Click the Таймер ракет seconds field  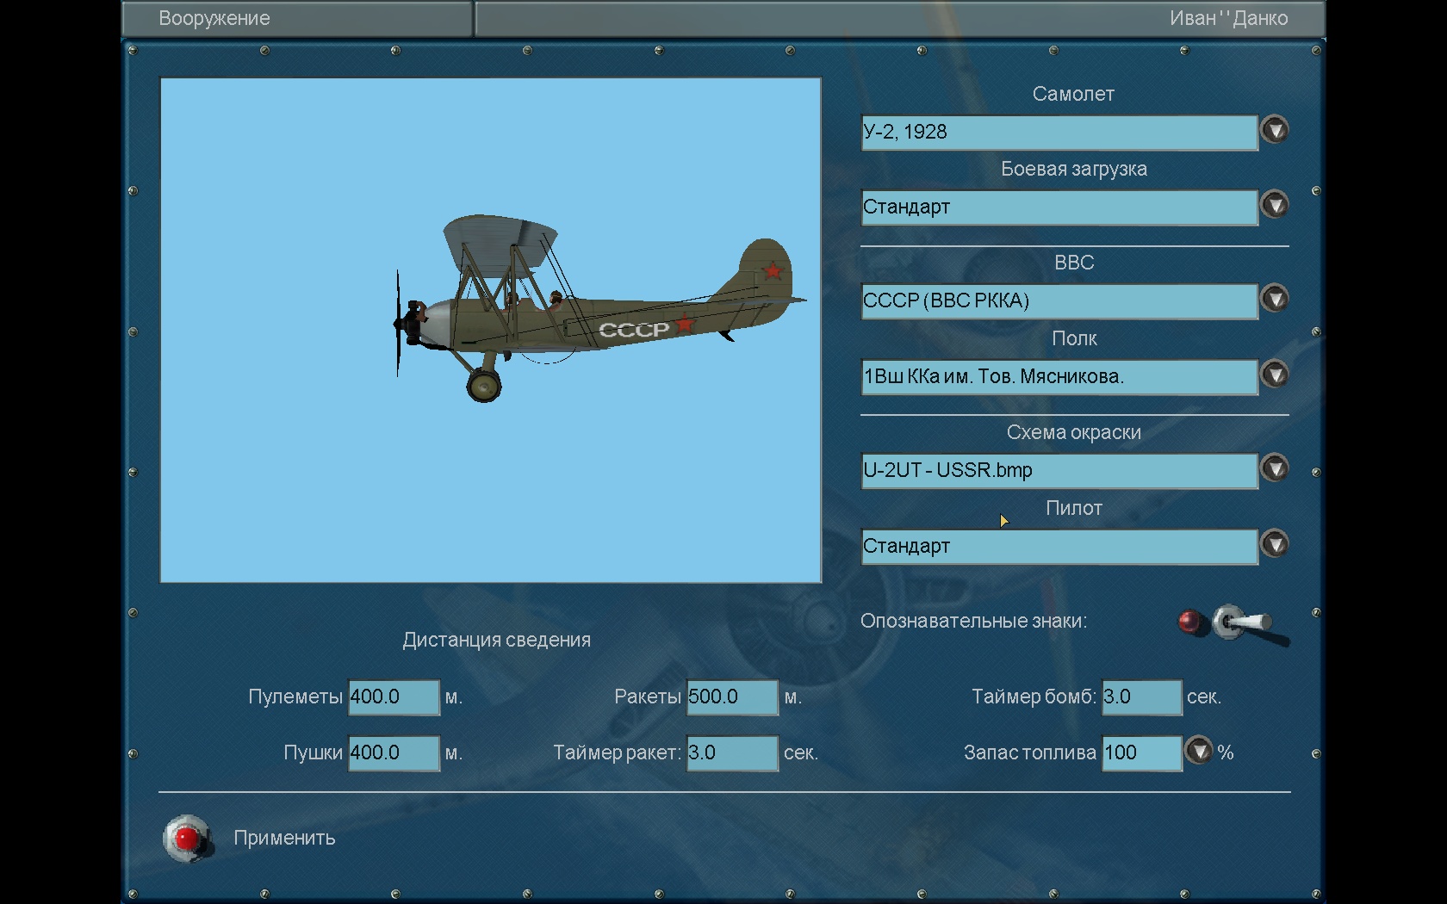point(732,753)
